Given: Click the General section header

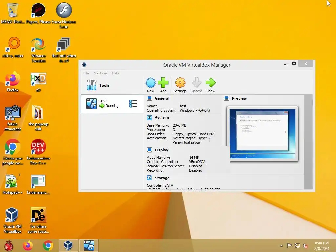Looking at the screenshot, I should [162, 98].
